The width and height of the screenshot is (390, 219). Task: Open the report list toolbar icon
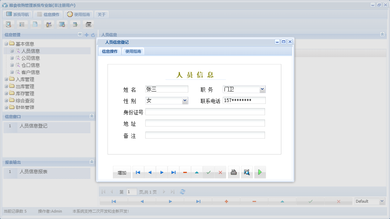tap(22, 24)
